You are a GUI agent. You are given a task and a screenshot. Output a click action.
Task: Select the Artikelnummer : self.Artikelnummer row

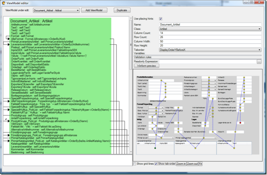30,25
